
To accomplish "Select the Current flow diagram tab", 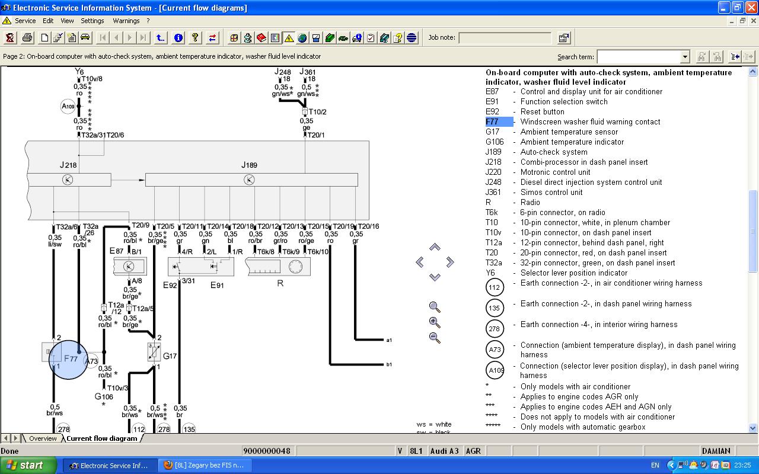I will 101,438.
